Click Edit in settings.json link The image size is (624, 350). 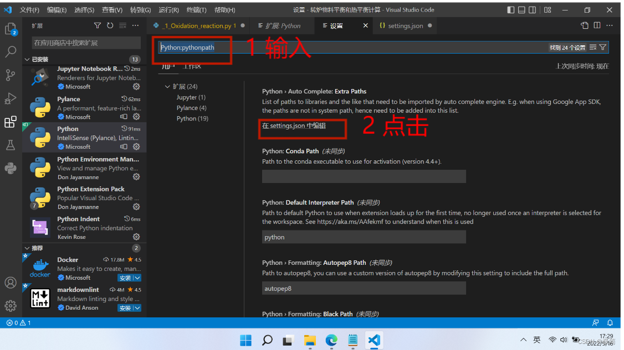click(x=294, y=126)
